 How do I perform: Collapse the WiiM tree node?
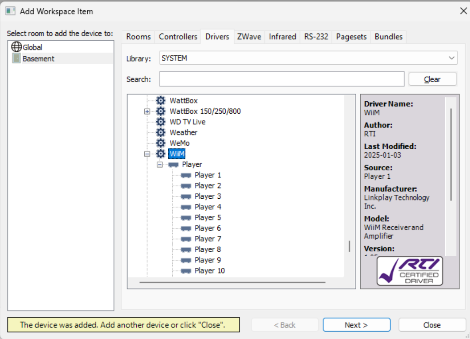tap(147, 154)
